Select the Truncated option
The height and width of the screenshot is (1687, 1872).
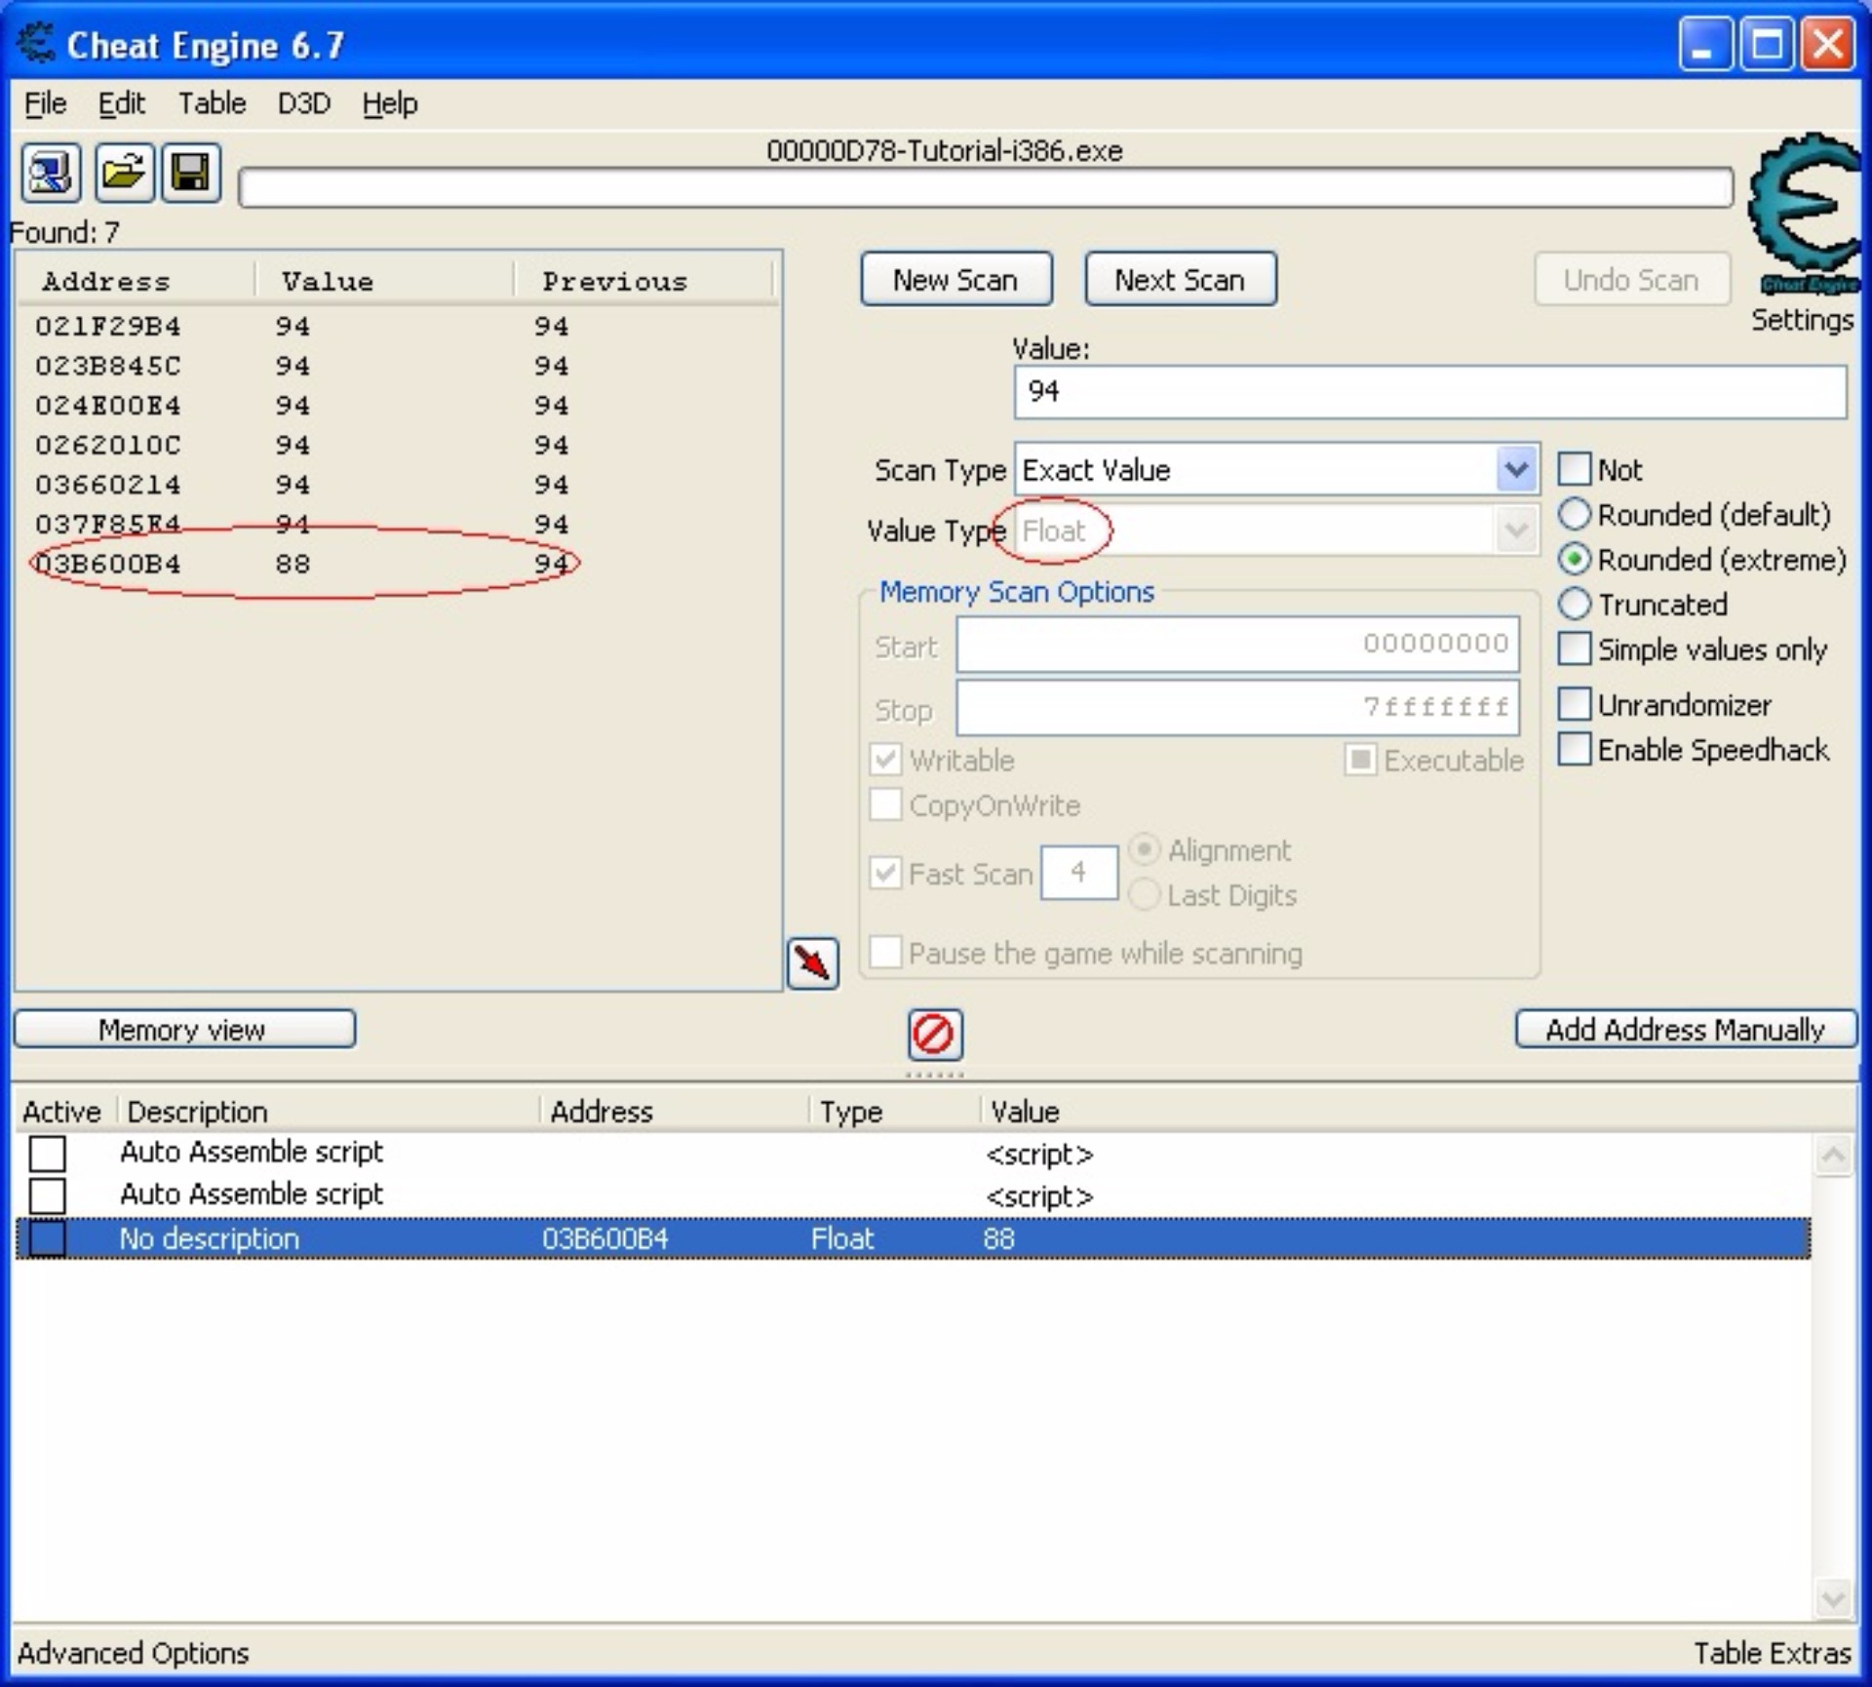(x=1574, y=604)
